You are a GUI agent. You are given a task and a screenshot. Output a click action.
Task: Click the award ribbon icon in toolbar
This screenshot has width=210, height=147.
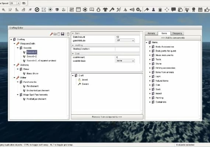(x=193, y=10)
